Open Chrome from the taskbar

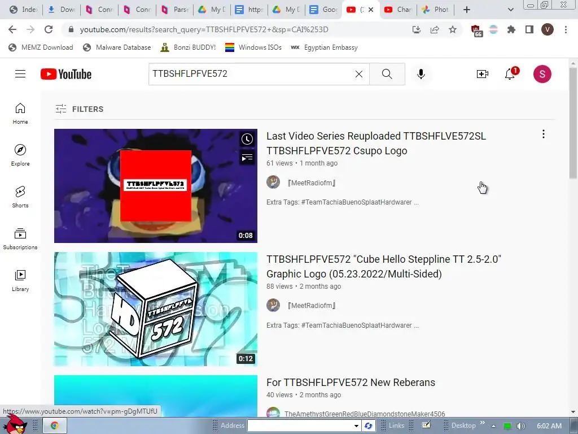pos(54,426)
